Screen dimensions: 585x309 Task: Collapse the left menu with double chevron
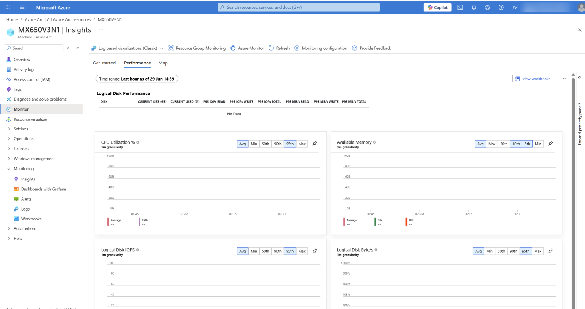[78, 48]
